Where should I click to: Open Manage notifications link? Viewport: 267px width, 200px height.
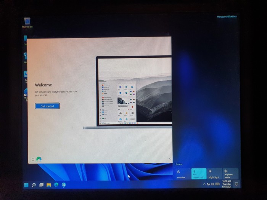click(x=227, y=17)
